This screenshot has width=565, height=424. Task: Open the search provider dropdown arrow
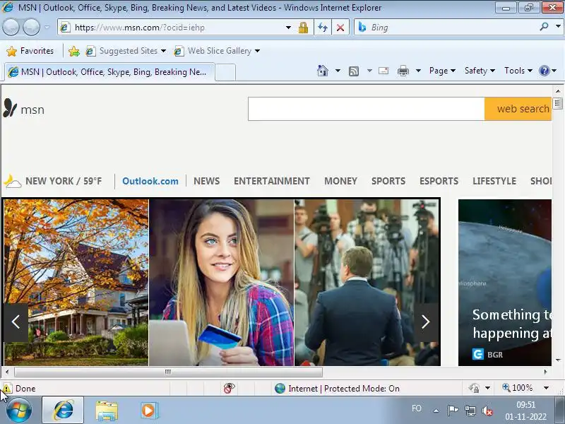[558, 27]
